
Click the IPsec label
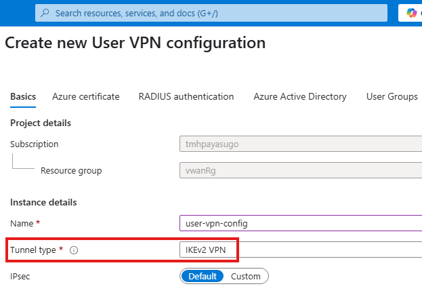tap(20, 277)
